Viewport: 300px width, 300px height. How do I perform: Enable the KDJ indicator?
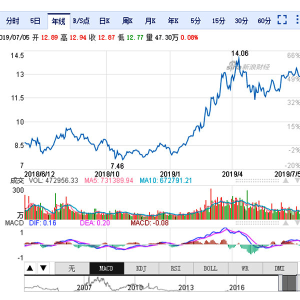coord(141,268)
